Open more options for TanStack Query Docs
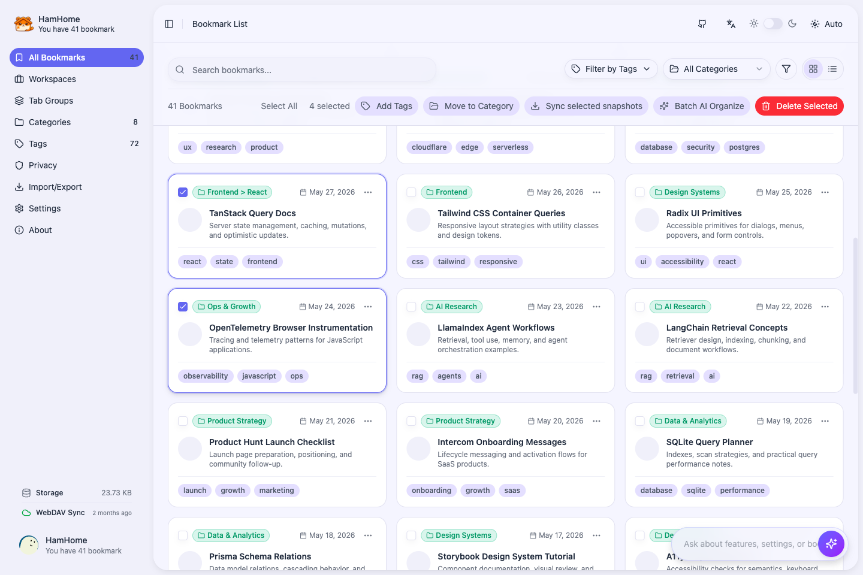 tap(368, 192)
